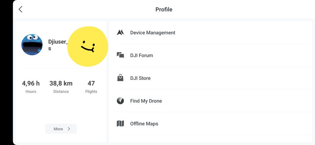This screenshot has height=145, width=315.
Task: Tap the More button
Action: (x=61, y=129)
